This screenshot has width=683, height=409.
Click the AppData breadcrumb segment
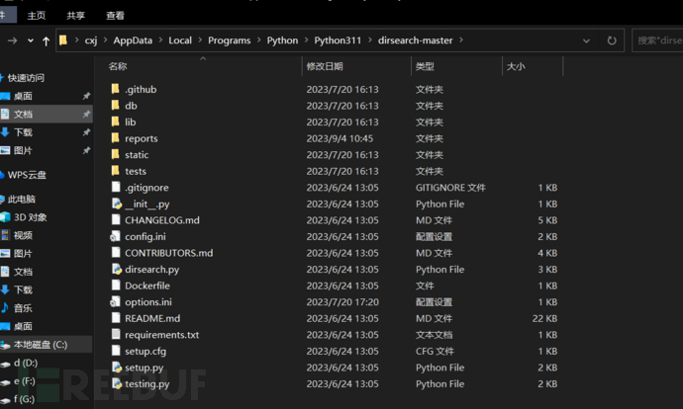click(x=133, y=41)
